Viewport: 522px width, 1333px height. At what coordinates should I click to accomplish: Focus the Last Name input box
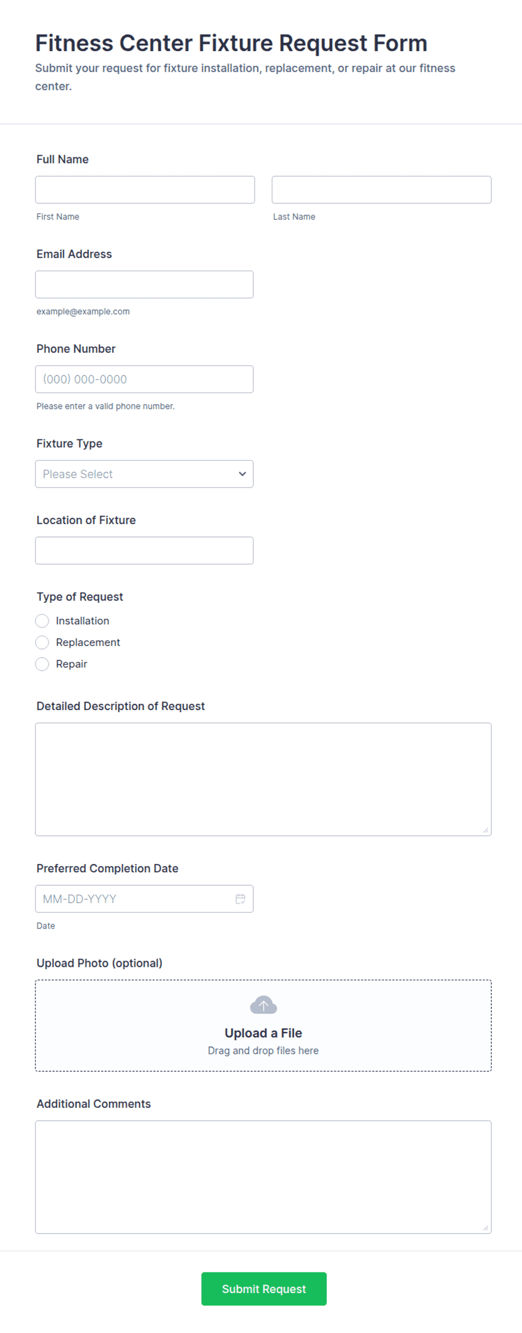point(382,190)
